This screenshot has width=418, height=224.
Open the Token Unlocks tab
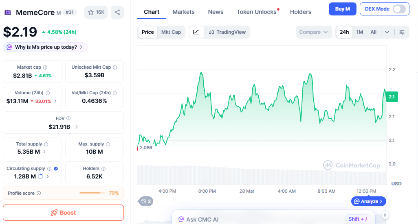point(256,12)
